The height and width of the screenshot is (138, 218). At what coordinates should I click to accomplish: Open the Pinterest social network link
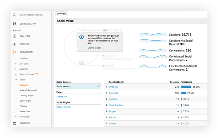(x=113, y=87)
